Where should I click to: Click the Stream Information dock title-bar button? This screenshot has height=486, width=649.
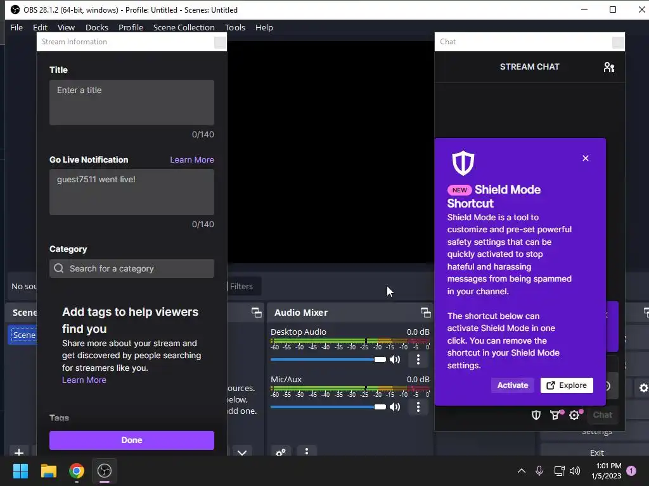[220, 42]
